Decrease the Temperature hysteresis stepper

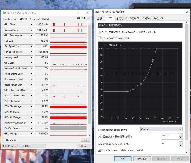[181, 146]
